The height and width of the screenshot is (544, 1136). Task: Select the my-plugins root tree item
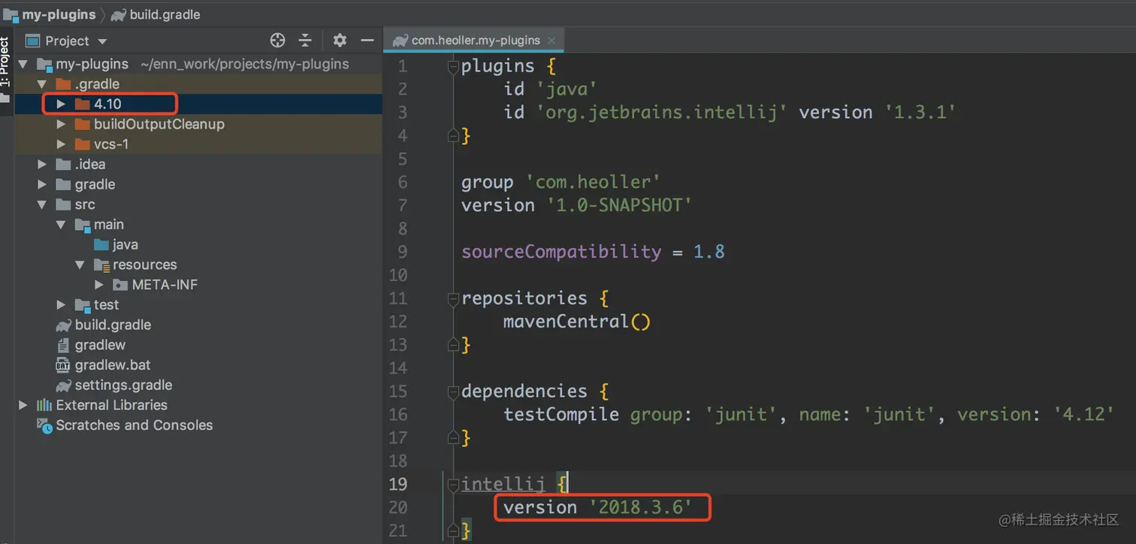tap(198, 64)
